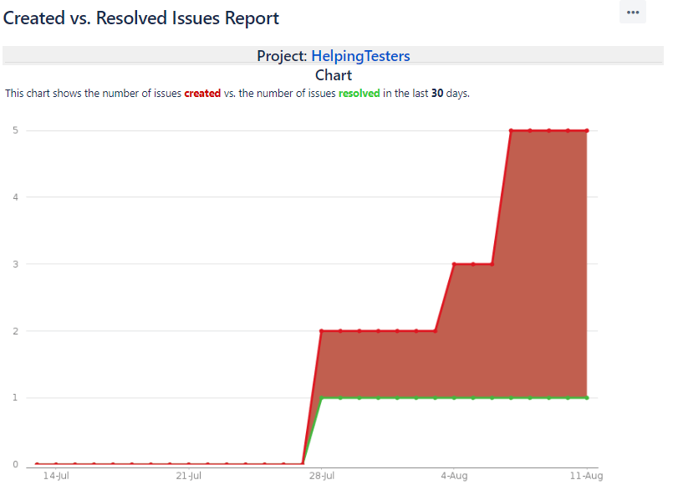Click the data point on 21-Jul
Screen dimensions: 673x485
189,464
